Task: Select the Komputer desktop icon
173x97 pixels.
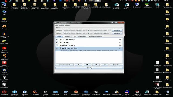Action: [4, 5]
